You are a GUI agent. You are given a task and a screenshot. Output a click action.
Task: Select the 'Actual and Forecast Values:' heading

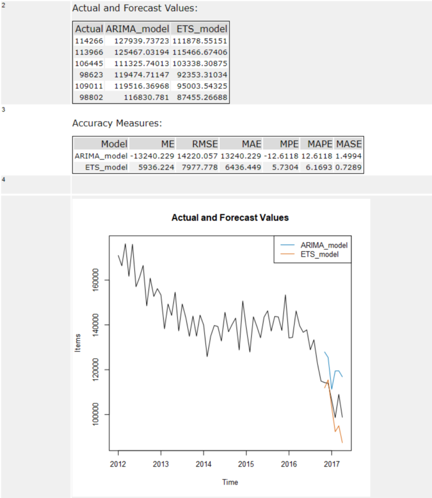(135, 8)
